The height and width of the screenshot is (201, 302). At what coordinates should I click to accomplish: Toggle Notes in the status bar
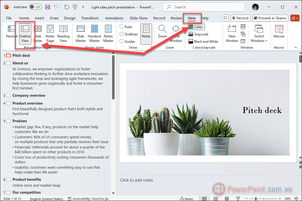tap(187, 199)
